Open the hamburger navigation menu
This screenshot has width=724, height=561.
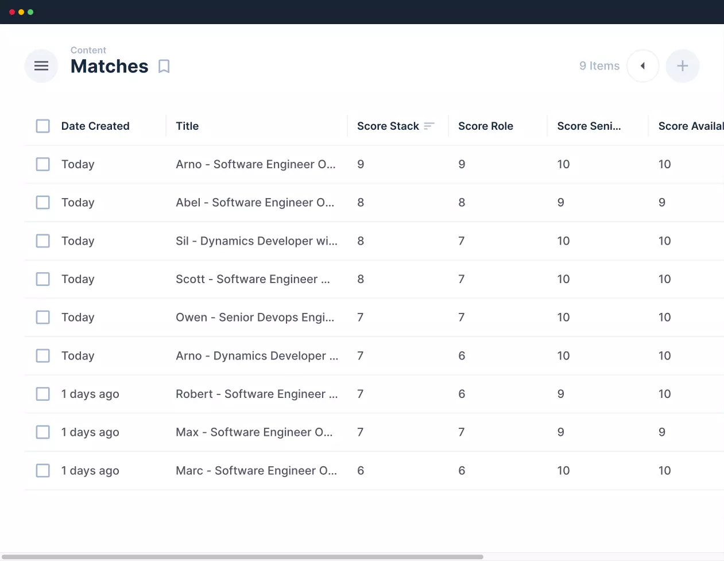[x=41, y=66]
